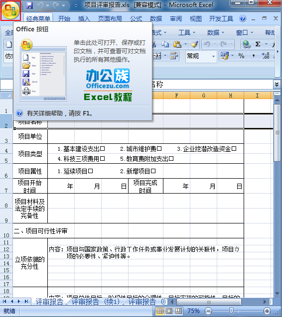Image resolution: width=282 pixels, height=317 pixels.
Task: Click the Paste clipboard icon
Action: [177, 44]
